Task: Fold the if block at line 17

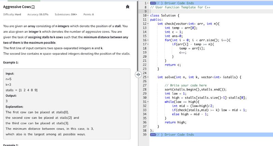Action: point(147,44)
